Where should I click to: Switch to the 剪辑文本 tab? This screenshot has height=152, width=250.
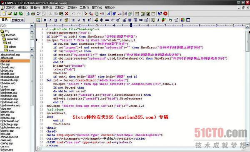17,20
